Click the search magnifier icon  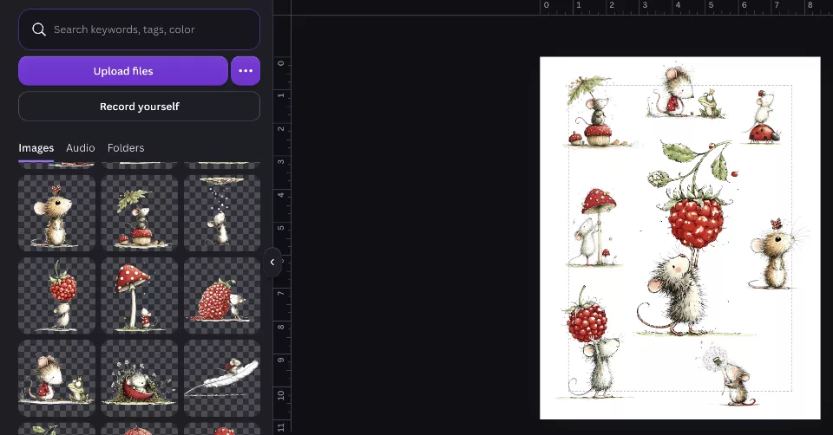pos(39,29)
